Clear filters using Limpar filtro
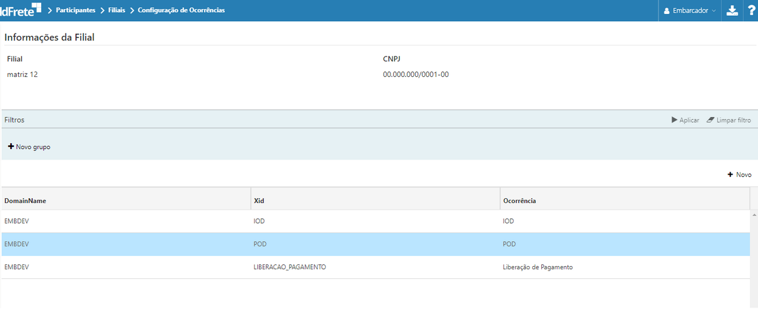The width and height of the screenshot is (758, 311). coord(728,120)
